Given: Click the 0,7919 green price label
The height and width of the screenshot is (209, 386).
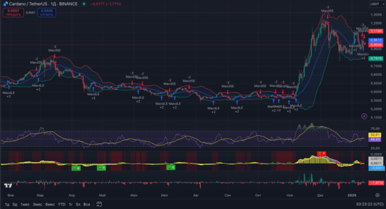Looking at the screenshot, I should [376, 59].
